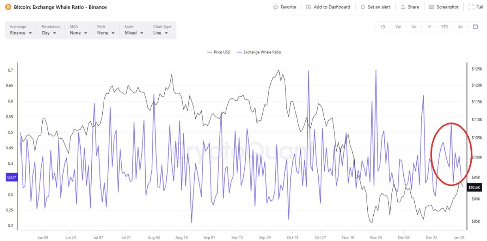
Task: Open the SMA None dropdown
Action: tap(79, 30)
